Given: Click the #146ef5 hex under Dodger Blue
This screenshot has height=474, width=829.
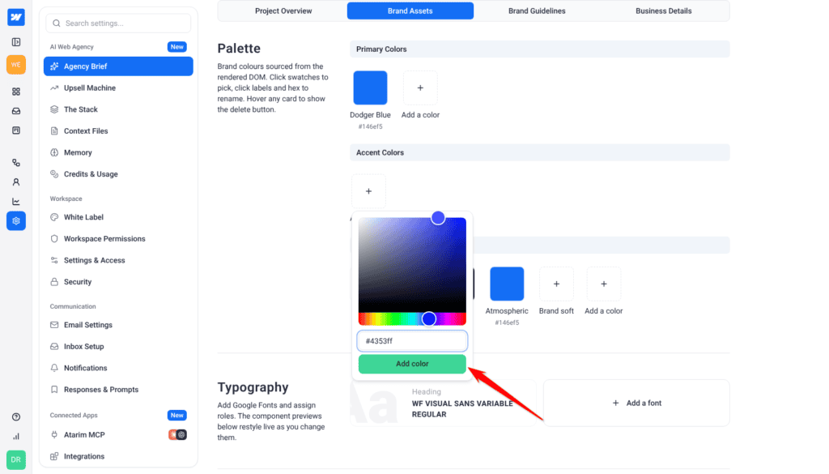Looking at the screenshot, I should tap(370, 126).
